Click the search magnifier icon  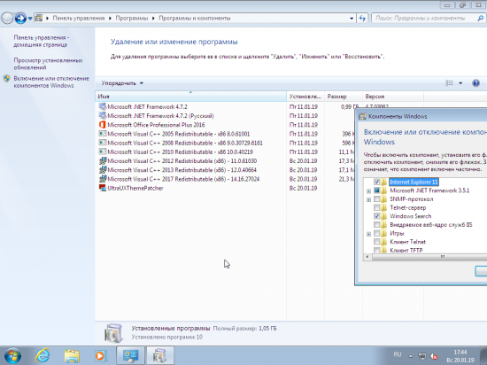(480, 18)
